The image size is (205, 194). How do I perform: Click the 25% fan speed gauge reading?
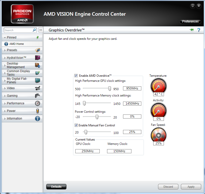159,143
